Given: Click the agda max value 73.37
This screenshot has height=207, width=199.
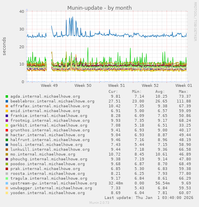Looking at the screenshot, I should pos(185,96).
